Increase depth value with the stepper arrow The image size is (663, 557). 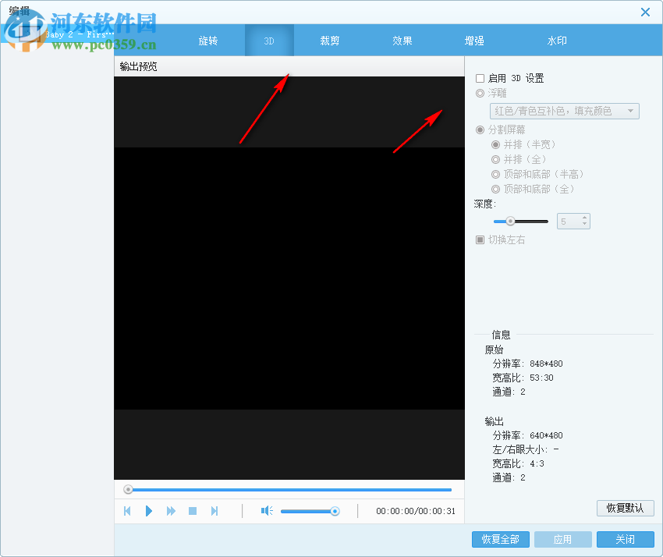583,217
